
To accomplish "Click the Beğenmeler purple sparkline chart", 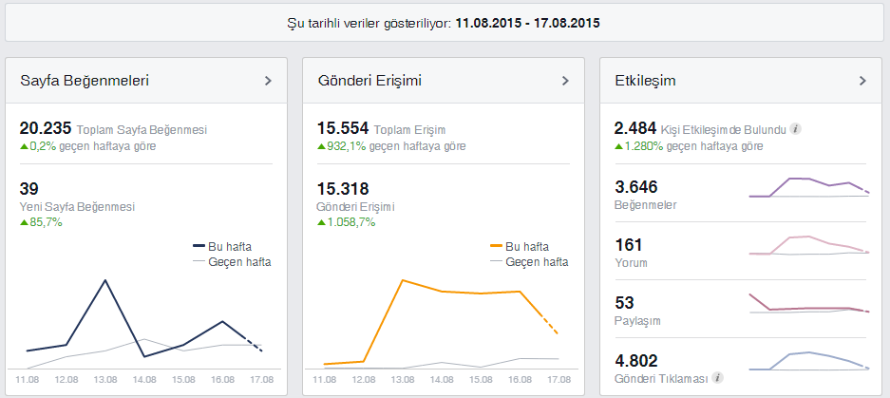I will [x=809, y=187].
